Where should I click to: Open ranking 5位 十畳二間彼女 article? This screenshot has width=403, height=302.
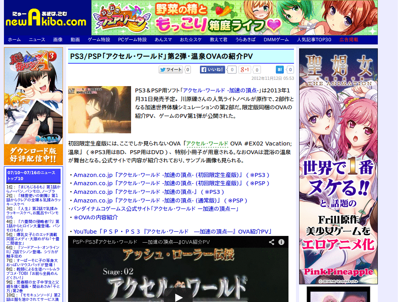click(33, 239)
